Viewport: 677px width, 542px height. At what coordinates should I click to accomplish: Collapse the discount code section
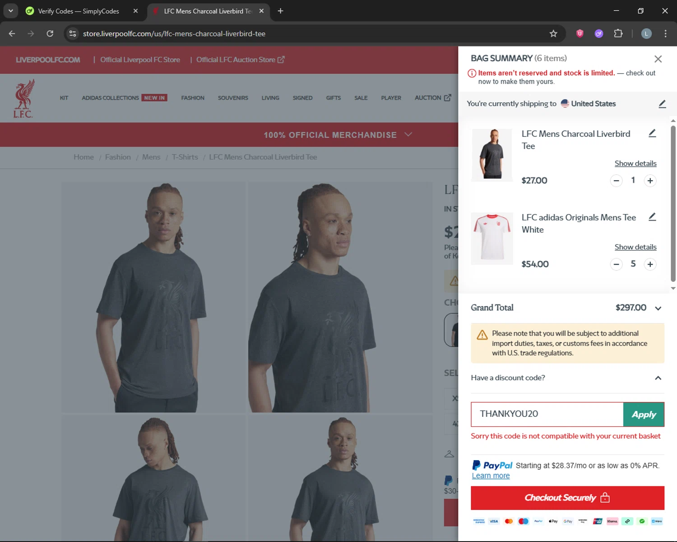pos(658,378)
